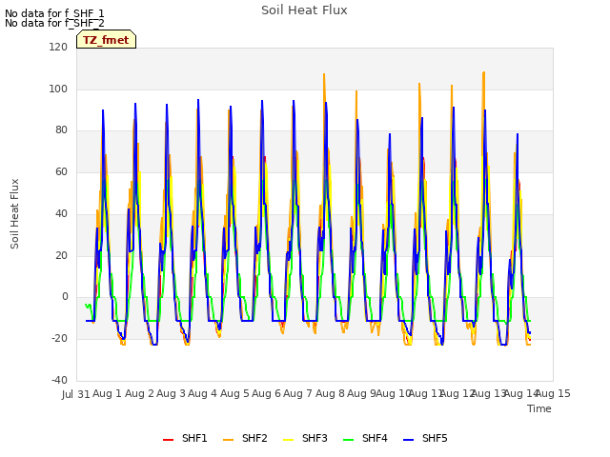The image size is (610, 457).
Task: Click the blue SHF5 legend swatch
Action: click(409, 440)
